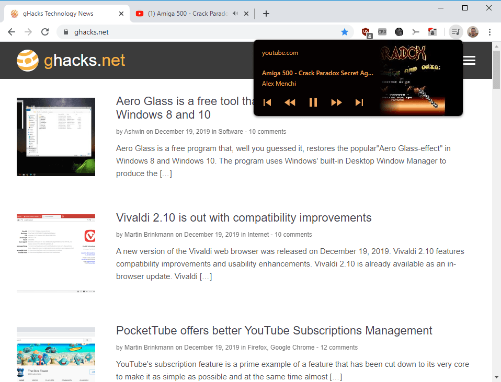Open a new browser tab
The height and width of the screenshot is (382, 501).
pos(266,14)
